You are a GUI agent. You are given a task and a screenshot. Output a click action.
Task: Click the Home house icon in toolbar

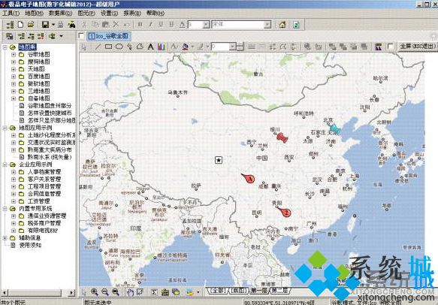[x=282, y=25]
